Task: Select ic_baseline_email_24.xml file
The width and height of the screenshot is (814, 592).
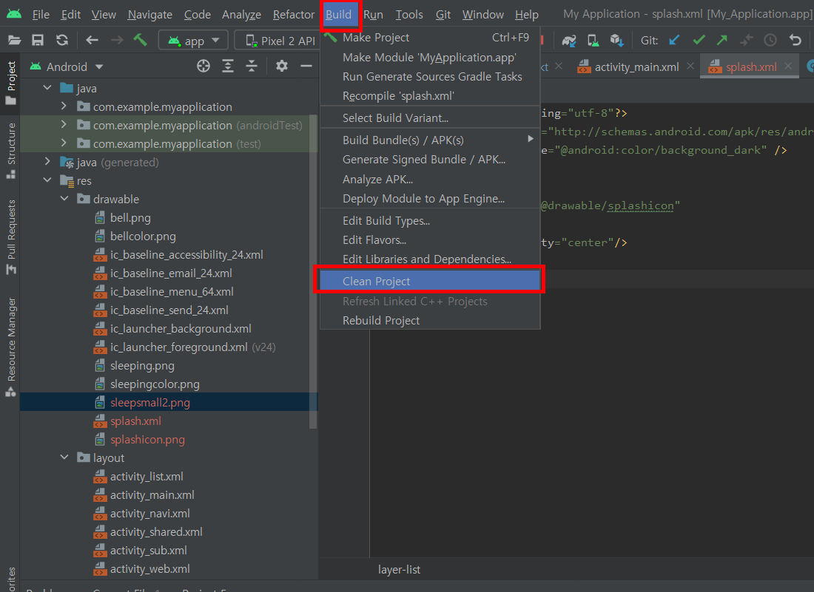Action: (x=171, y=273)
